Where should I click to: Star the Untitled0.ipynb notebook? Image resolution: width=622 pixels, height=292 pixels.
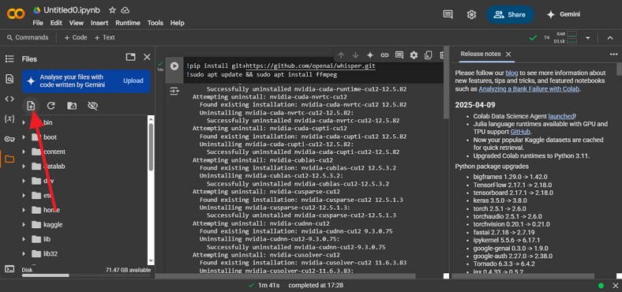tap(113, 10)
